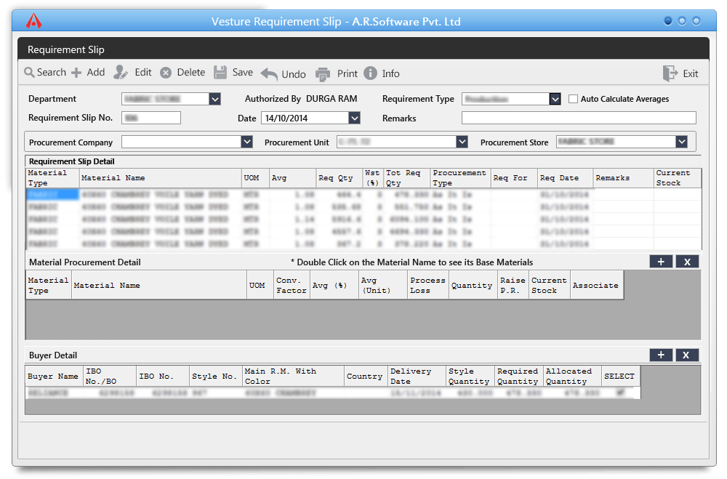Image resolution: width=727 pixels, height=479 pixels.
Task: Click Req Date column header
Action: (x=565, y=178)
